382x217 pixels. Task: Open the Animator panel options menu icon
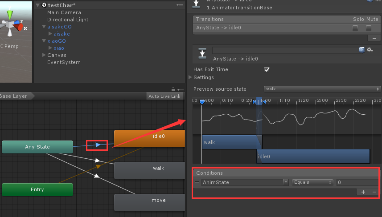pos(181,90)
